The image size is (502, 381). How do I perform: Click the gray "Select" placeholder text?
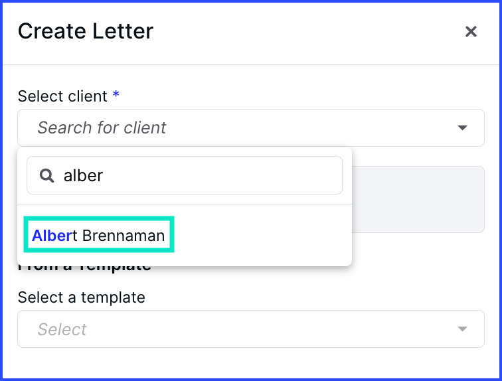pyautogui.click(x=62, y=329)
